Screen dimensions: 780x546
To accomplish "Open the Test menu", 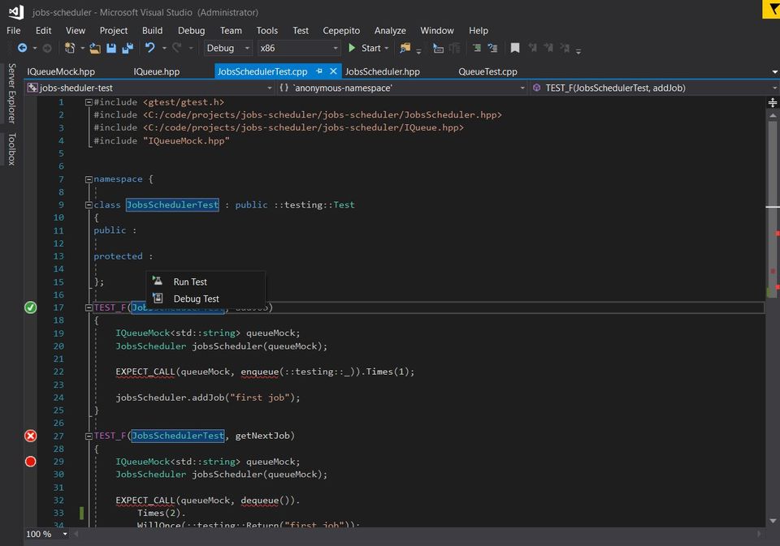I will click(301, 30).
